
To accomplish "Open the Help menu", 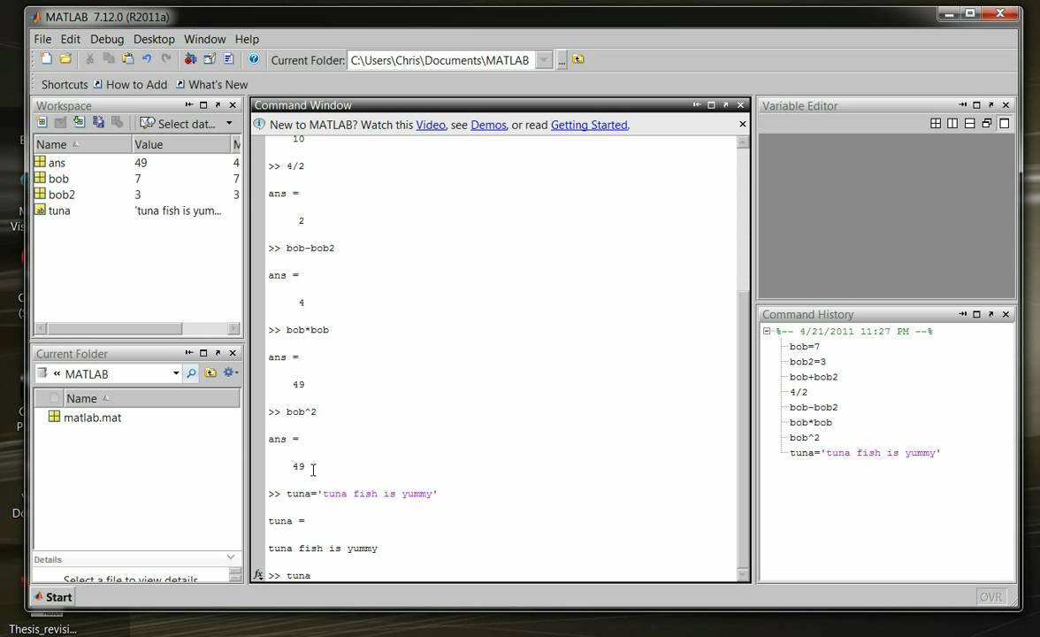I will coord(247,39).
